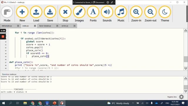Click the ENG language indicator
The width and height of the screenshot is (188, 106).
click(167, 103)
